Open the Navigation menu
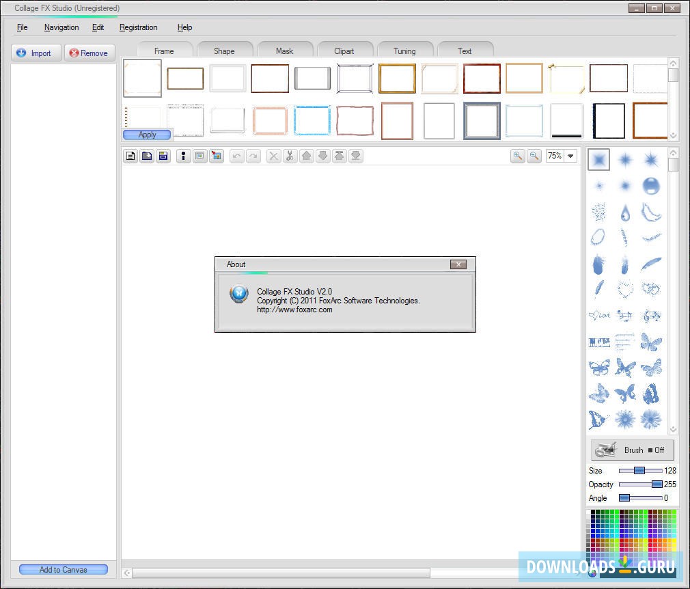Image resolution: width=690 pixels, height=589 pixels. pos(61,27)
